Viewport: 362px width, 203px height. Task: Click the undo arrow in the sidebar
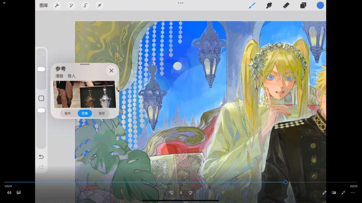coord(41,156)
